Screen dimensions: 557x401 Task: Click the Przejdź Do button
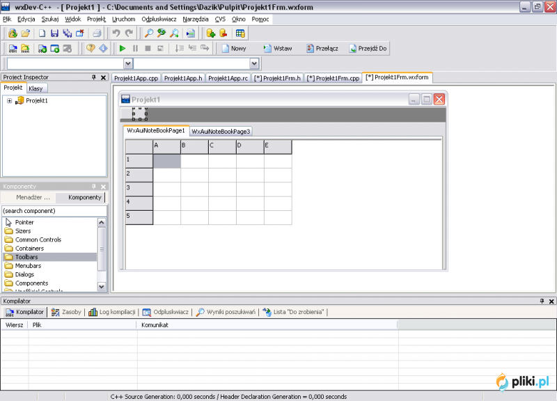pyautogui.click(x=368, y=48)
